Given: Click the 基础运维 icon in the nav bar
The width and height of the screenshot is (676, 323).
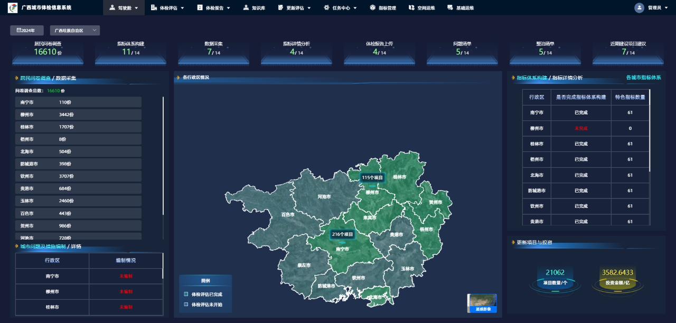Looking at the screenshot, I should (450, 8).
